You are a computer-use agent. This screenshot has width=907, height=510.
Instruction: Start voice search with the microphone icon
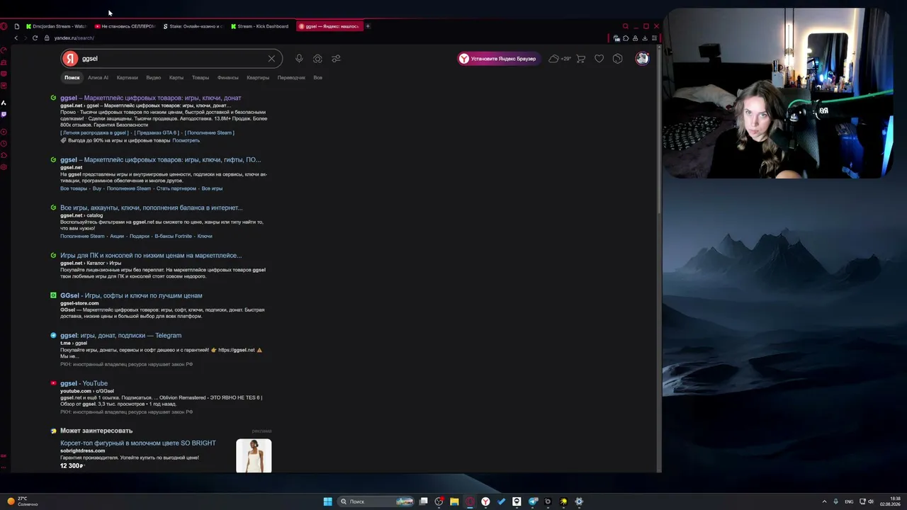(299, 59)
